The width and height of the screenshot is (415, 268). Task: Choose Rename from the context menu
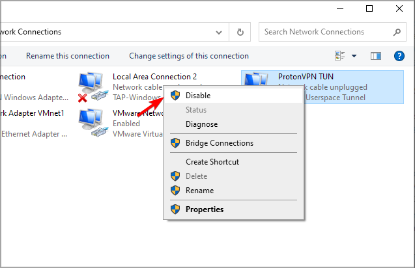[x=199, y=191]
